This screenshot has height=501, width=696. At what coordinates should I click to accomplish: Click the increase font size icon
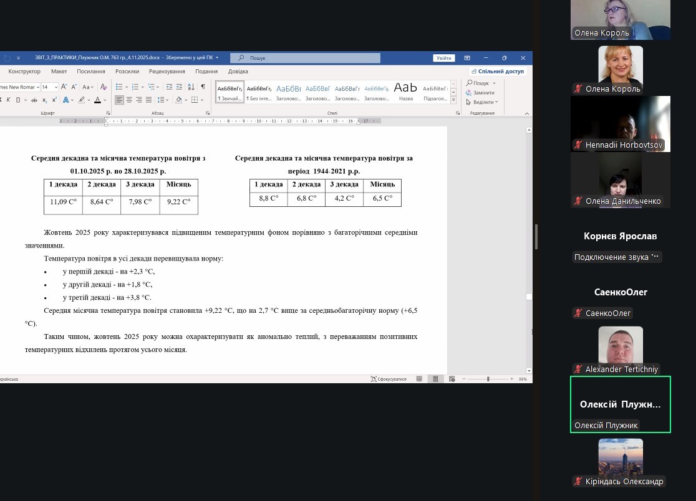coord(64,87)
